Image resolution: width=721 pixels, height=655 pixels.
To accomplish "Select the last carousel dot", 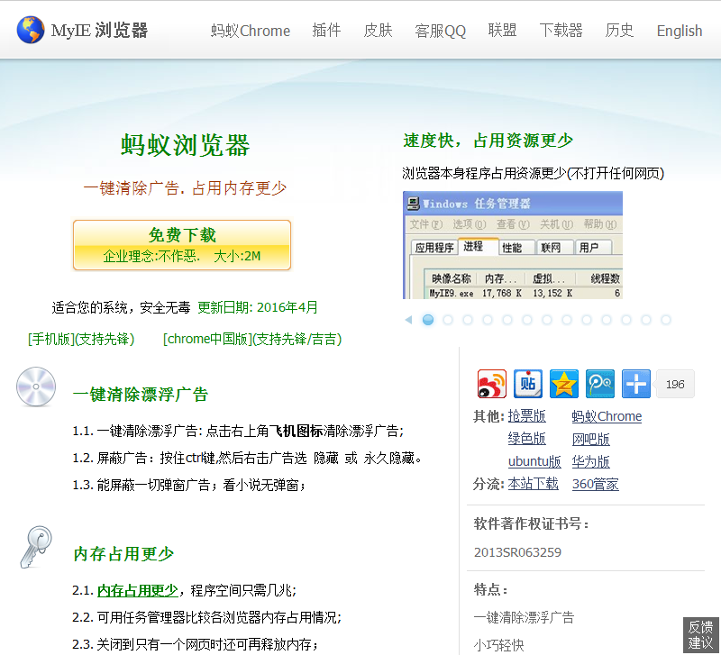I will tap(666, 320).
